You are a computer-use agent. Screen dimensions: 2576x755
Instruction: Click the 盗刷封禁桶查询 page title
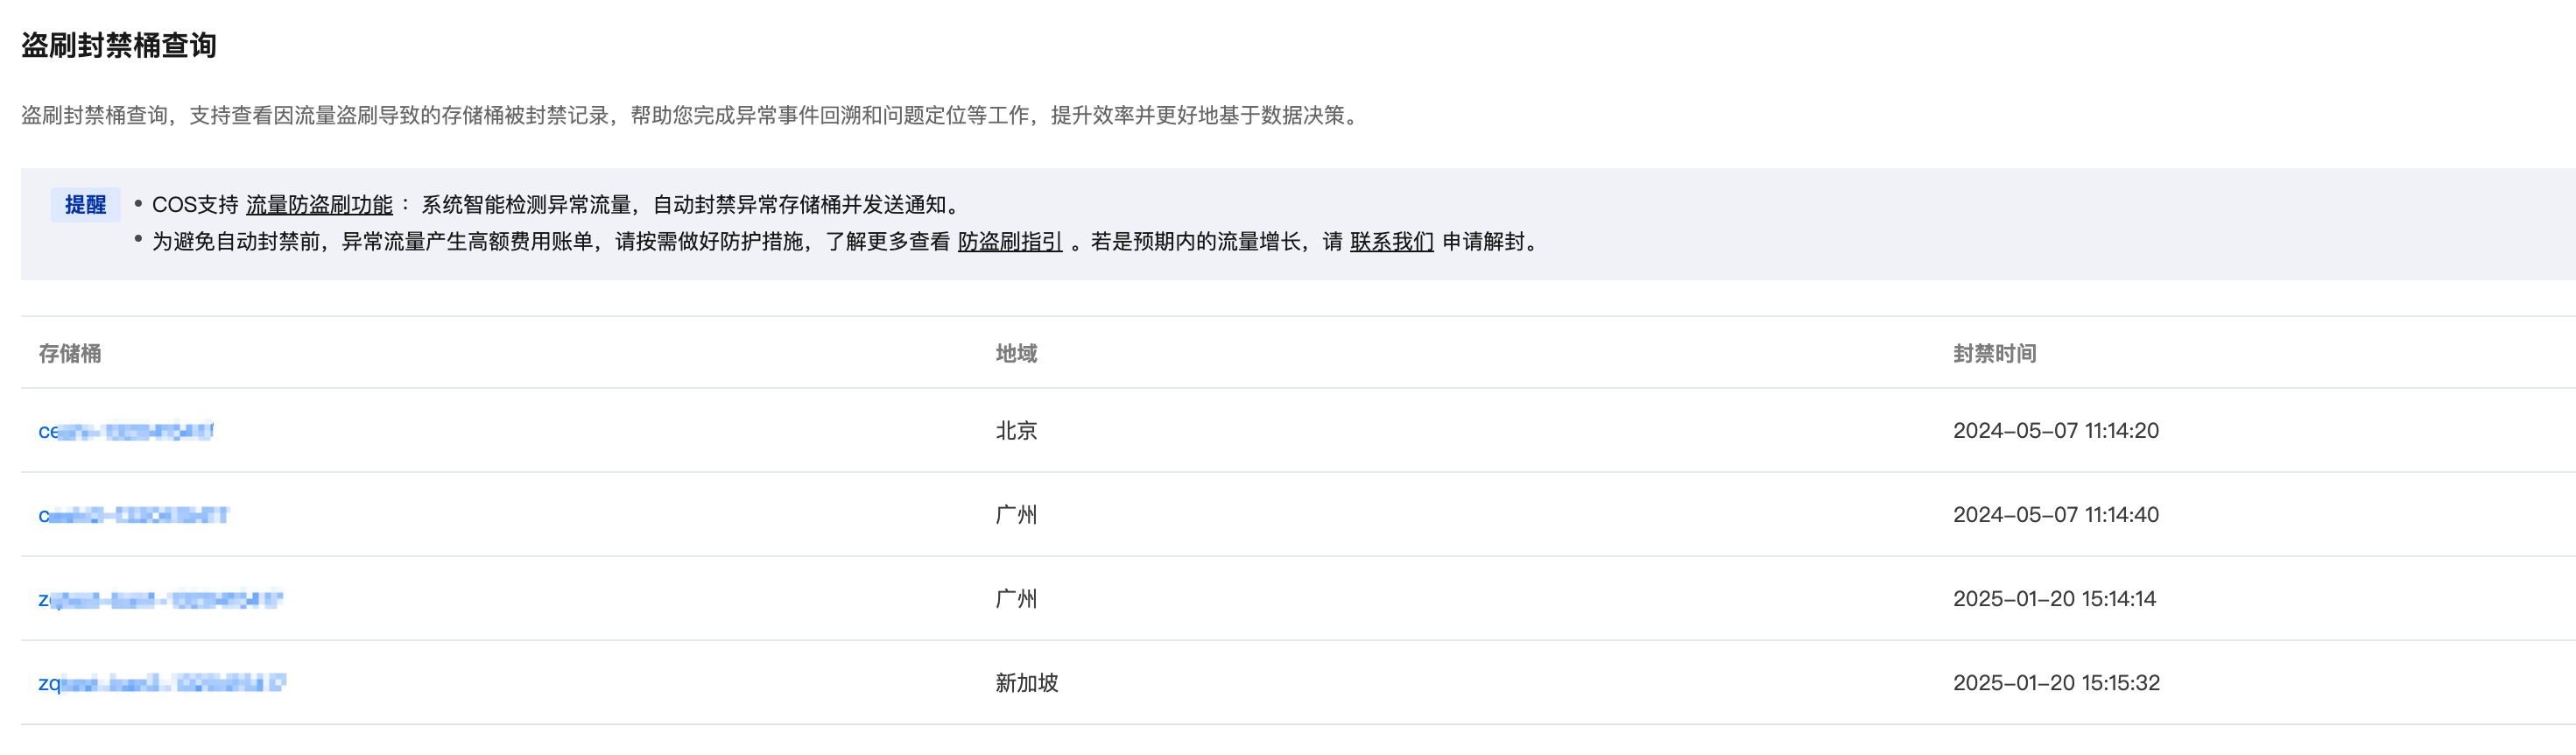tap(119, 46)
